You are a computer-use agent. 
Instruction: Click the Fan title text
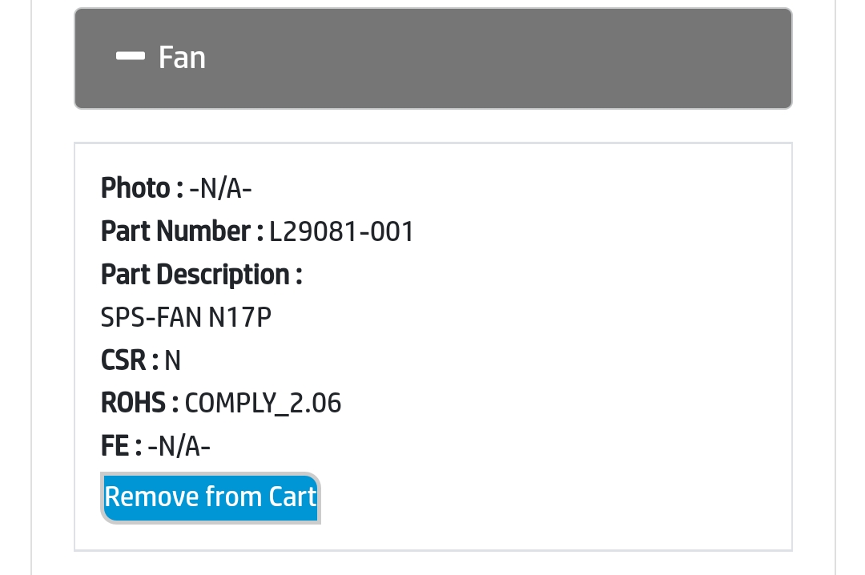pos(182,57)
